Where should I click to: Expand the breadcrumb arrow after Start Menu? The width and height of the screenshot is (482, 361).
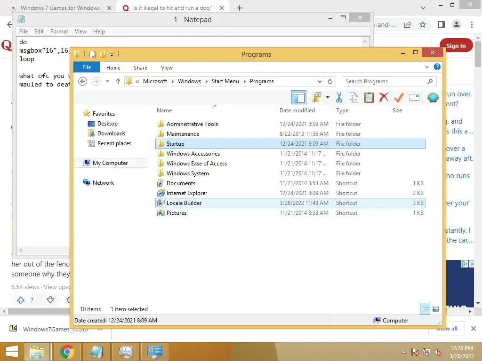coord(245,81)
